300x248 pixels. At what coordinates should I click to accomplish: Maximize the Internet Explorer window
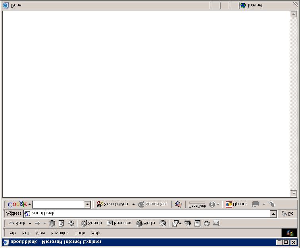[x=286, y=242]
